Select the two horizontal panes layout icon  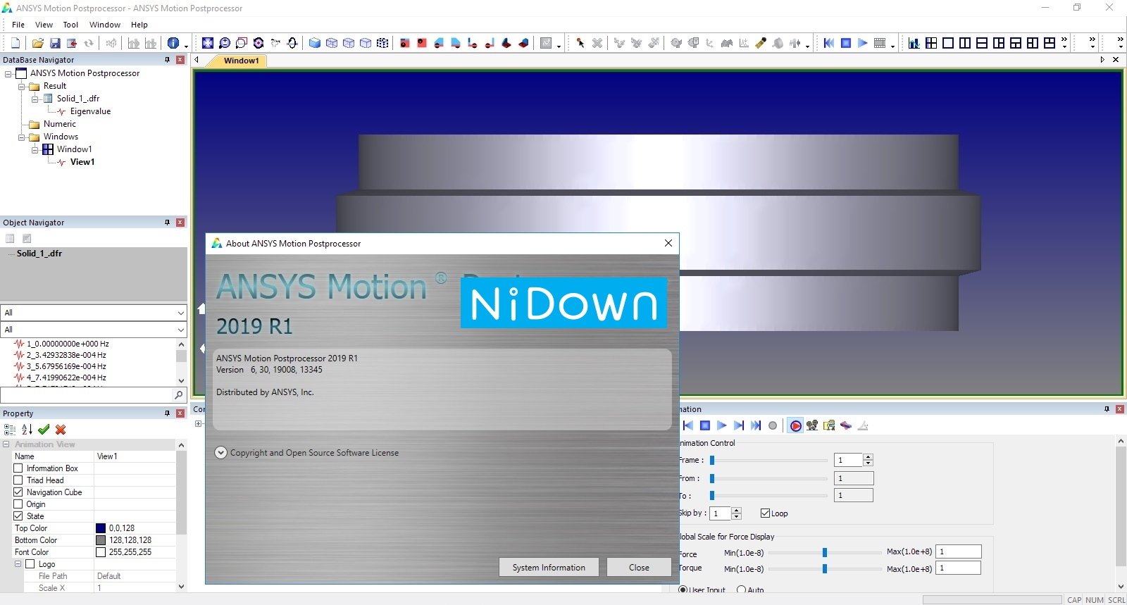coord(982,43)
